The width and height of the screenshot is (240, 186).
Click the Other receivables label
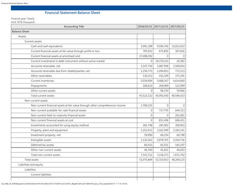tap(41, 76)
